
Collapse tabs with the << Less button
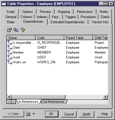(13, 114)
